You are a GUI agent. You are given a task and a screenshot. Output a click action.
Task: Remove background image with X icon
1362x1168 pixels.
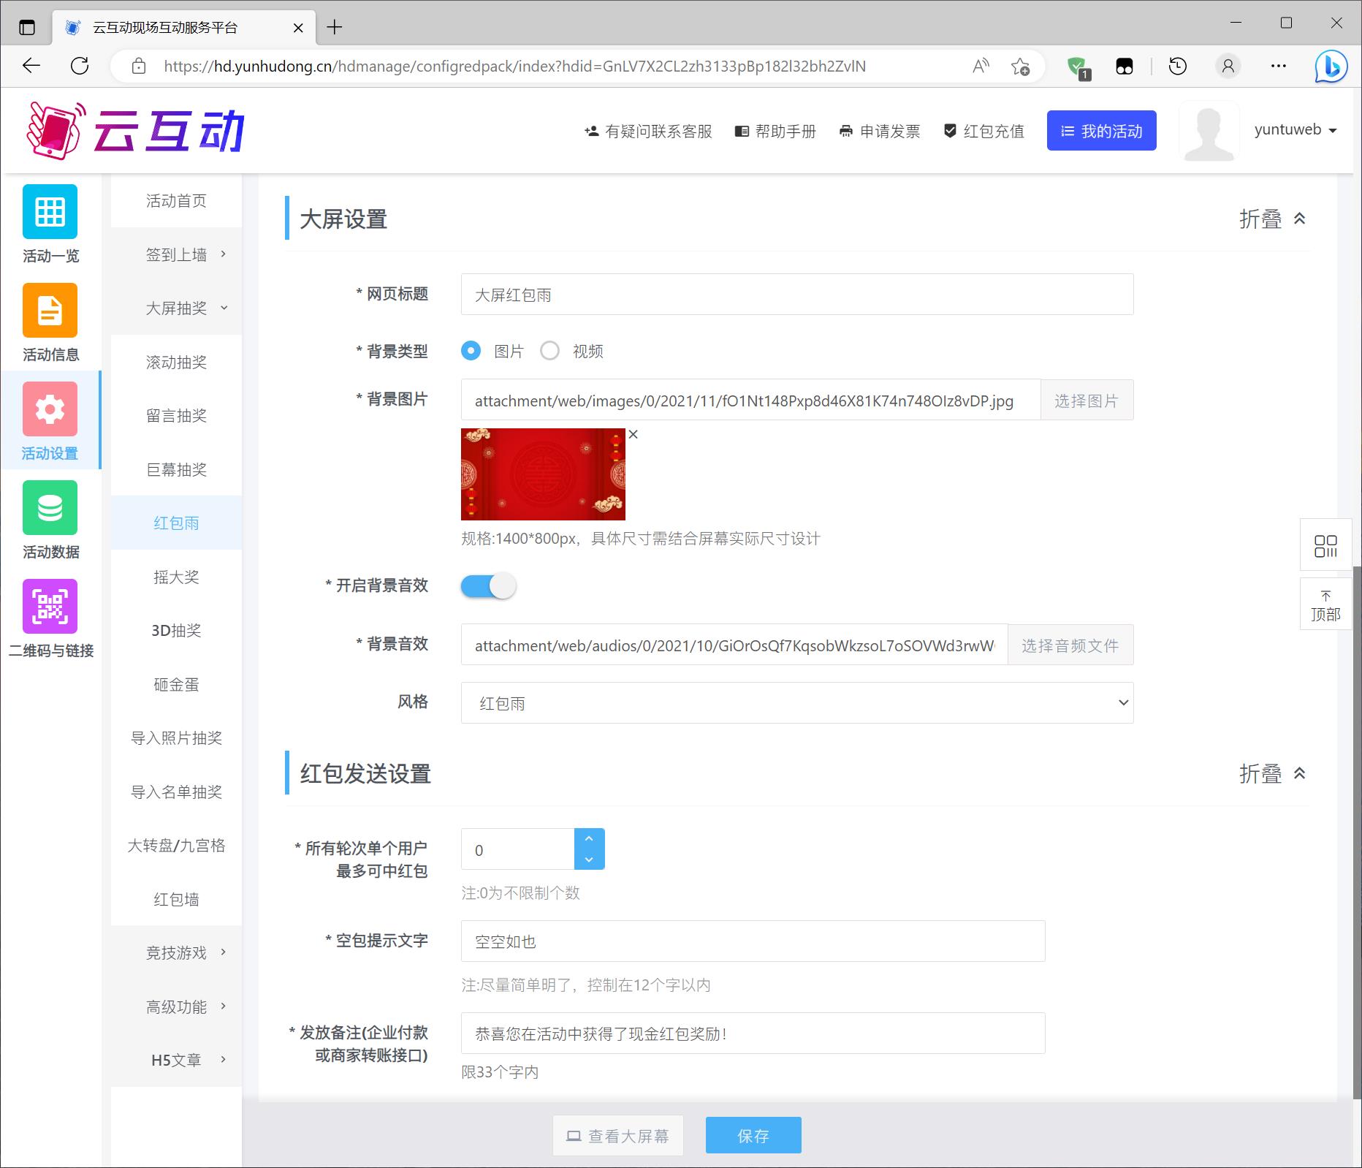[634, 435]
